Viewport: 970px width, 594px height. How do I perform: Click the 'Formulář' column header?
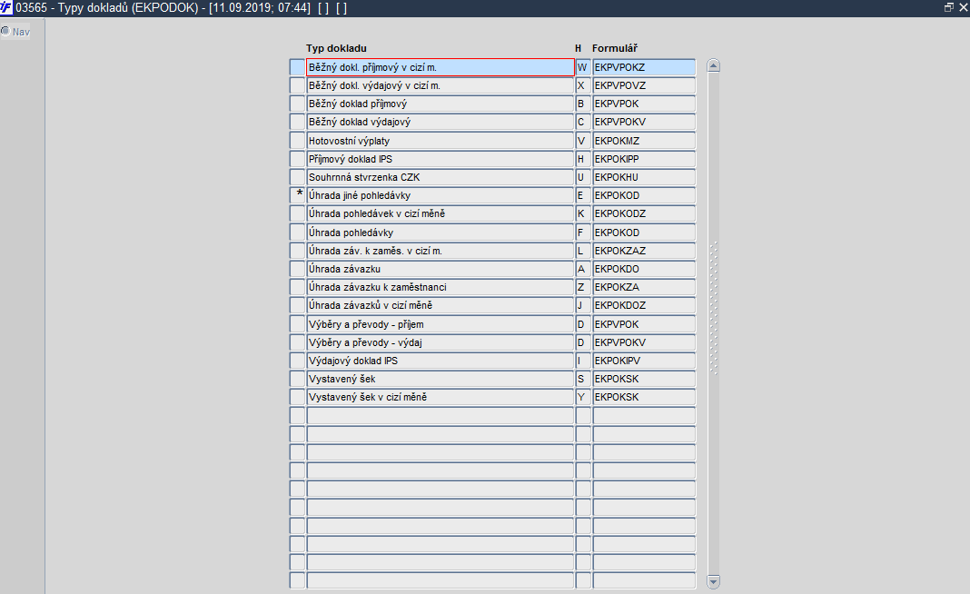pos(614,48)
